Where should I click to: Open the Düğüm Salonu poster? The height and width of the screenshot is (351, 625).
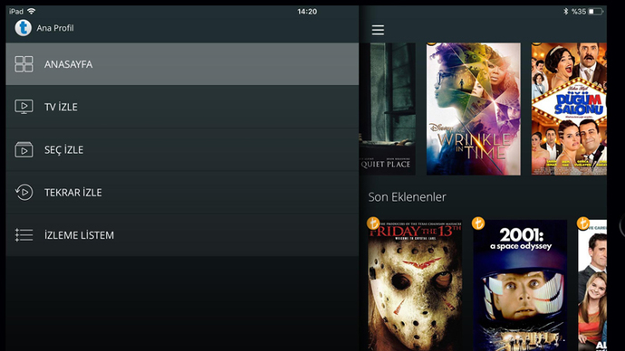(x=569, y=109)
